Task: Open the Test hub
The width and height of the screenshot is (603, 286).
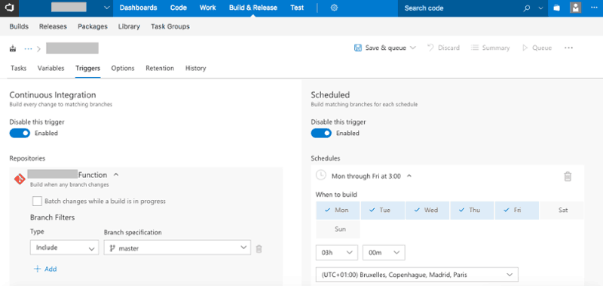Action: point(297,8)
